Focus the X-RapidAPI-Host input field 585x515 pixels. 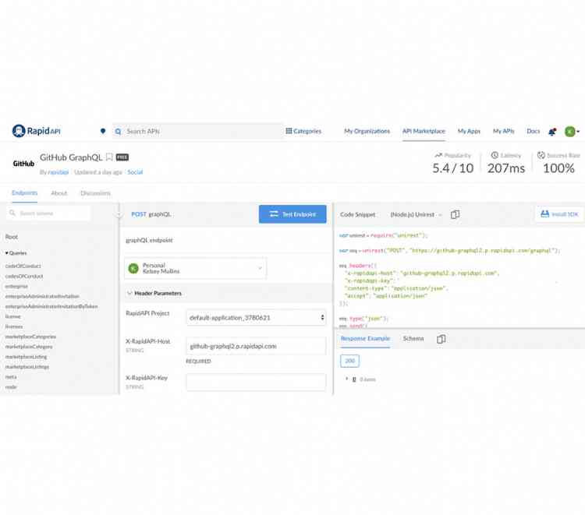256,346
